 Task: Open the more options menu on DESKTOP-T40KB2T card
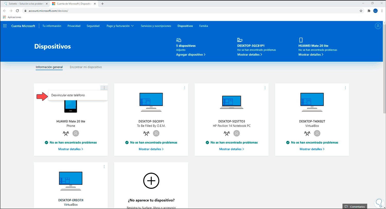pos(346,88)
